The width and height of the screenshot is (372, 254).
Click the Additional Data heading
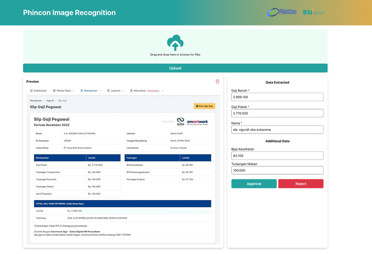coord(277,141)
